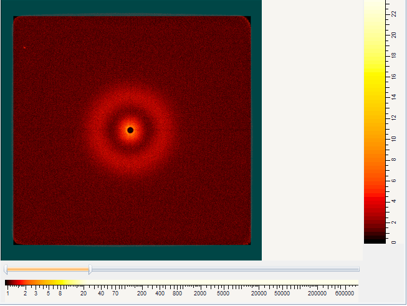Click the 600000 label on the logarithmic scale

345,293
